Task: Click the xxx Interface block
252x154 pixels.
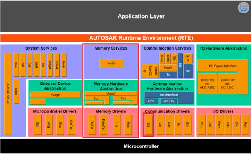Action: click(x=169, y=95)
